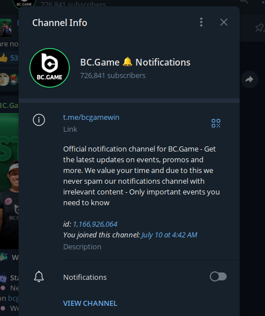
Task: Open the BC.GAME channel profile photo
Action: click(50, 68)
